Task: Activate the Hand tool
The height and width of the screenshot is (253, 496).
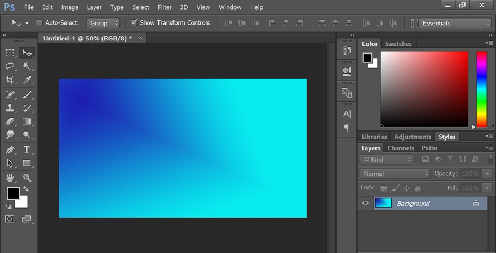Action: [10, 178]
